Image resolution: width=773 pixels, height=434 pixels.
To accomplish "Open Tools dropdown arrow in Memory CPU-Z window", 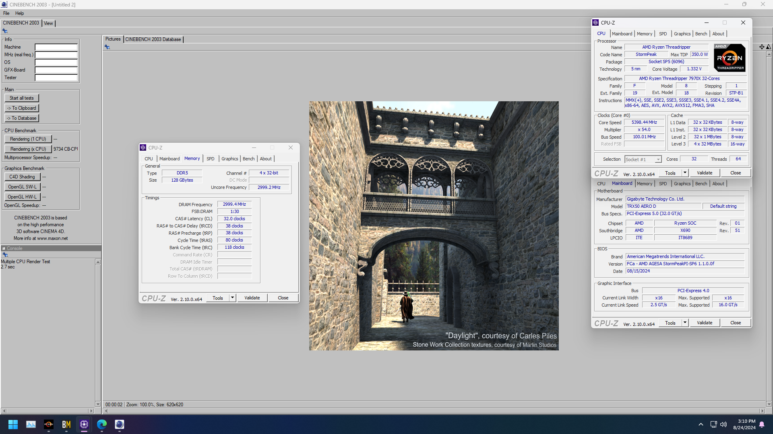I will coord(232,298).
